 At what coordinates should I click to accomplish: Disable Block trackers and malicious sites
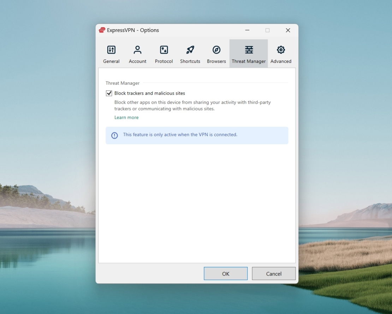pos(109,93)
